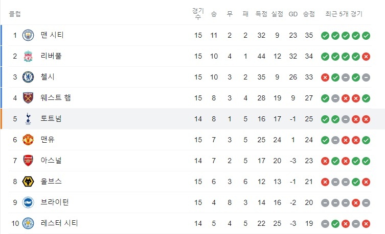
Task: Click the Tottenham club crest
Action: [28, 119]
